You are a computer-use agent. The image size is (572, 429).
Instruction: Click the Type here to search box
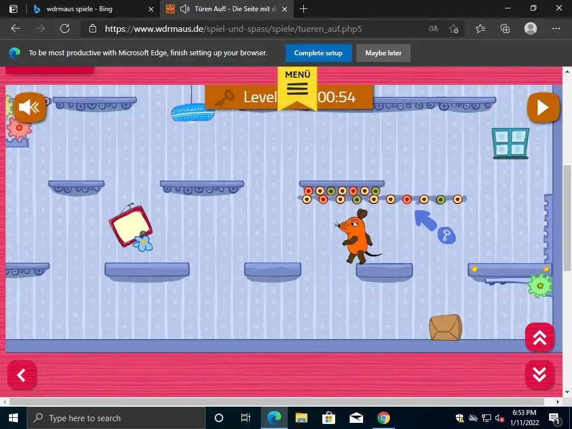[116, 418]
